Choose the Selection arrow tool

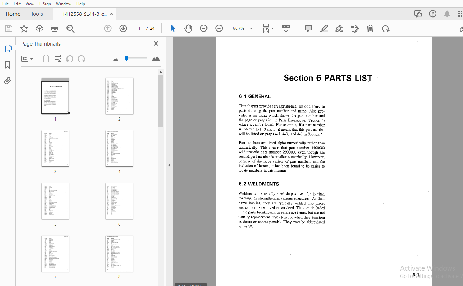(x=173, y=28)
